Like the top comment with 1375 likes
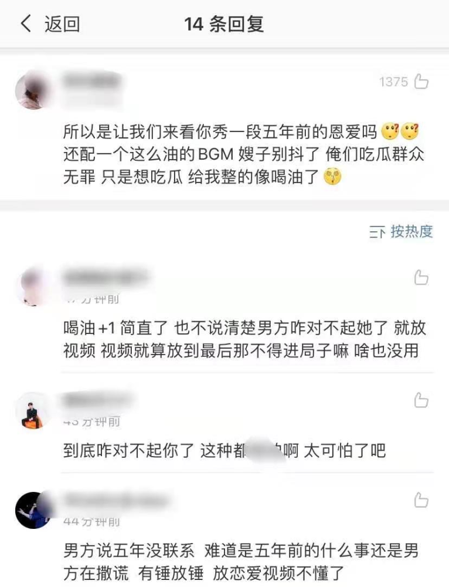This screenshot has height=587, width=449. click(421, 81)
